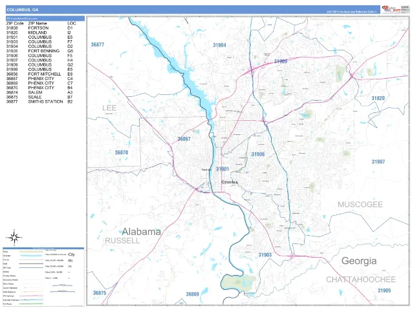Click the 36877 ZIP label on the map
Screen dimensions: 414x310
tap(98, 45)
